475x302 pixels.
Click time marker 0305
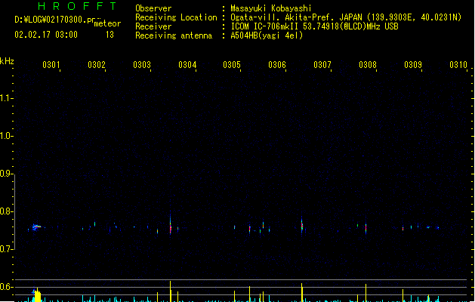pyautogui.click(x=232, y=65)
